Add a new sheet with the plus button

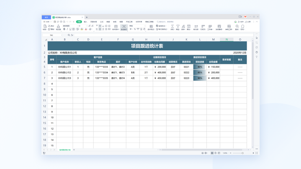74,150
